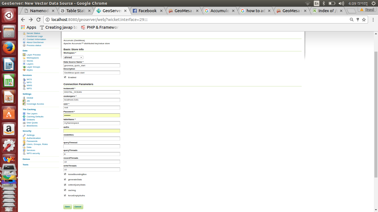Click the Global settings icon
This screenshot has width=378, height=212.
click(x=24, y=98)
